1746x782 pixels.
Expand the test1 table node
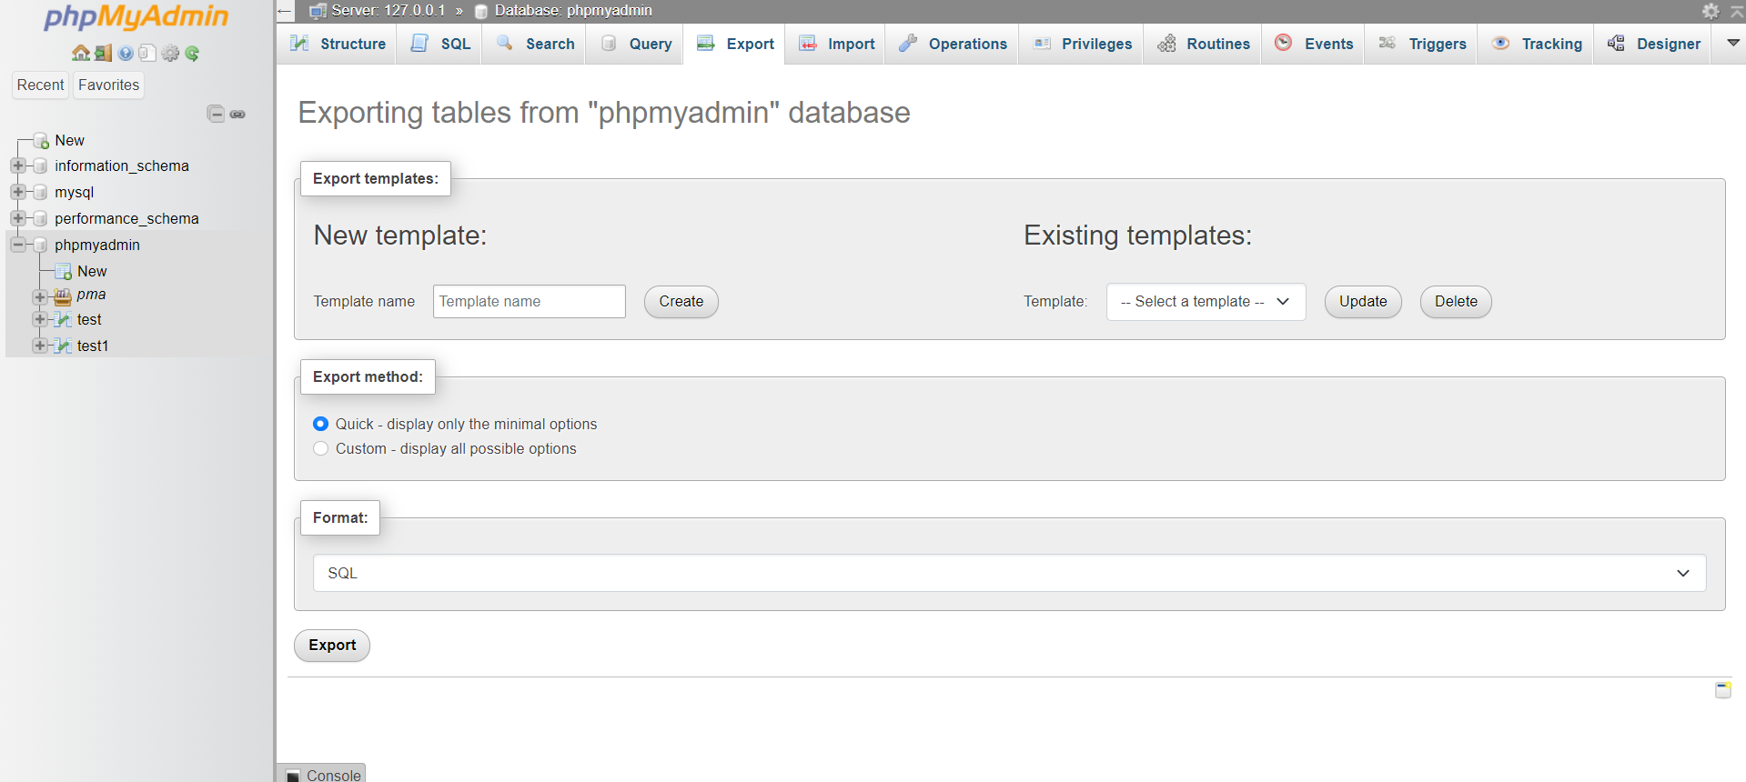[x=40, y=346]
